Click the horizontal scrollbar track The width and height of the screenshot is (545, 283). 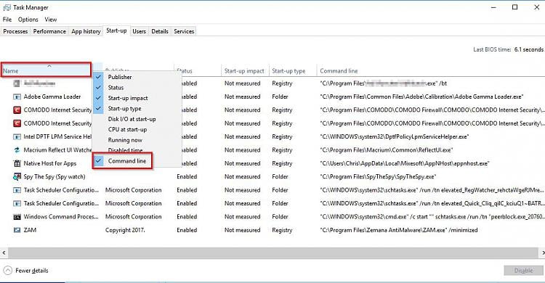point(273,253)
